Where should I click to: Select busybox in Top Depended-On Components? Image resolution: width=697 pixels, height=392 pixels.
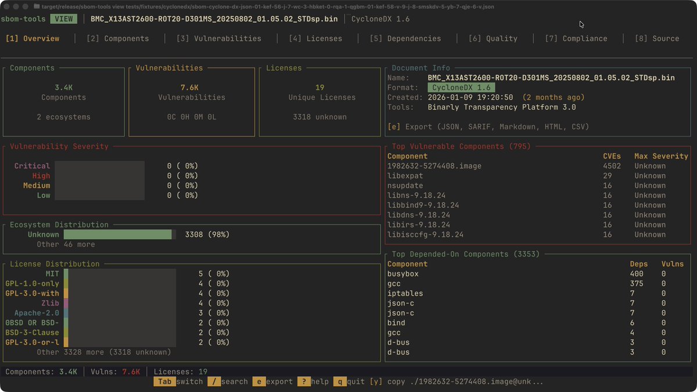(538, 274)
